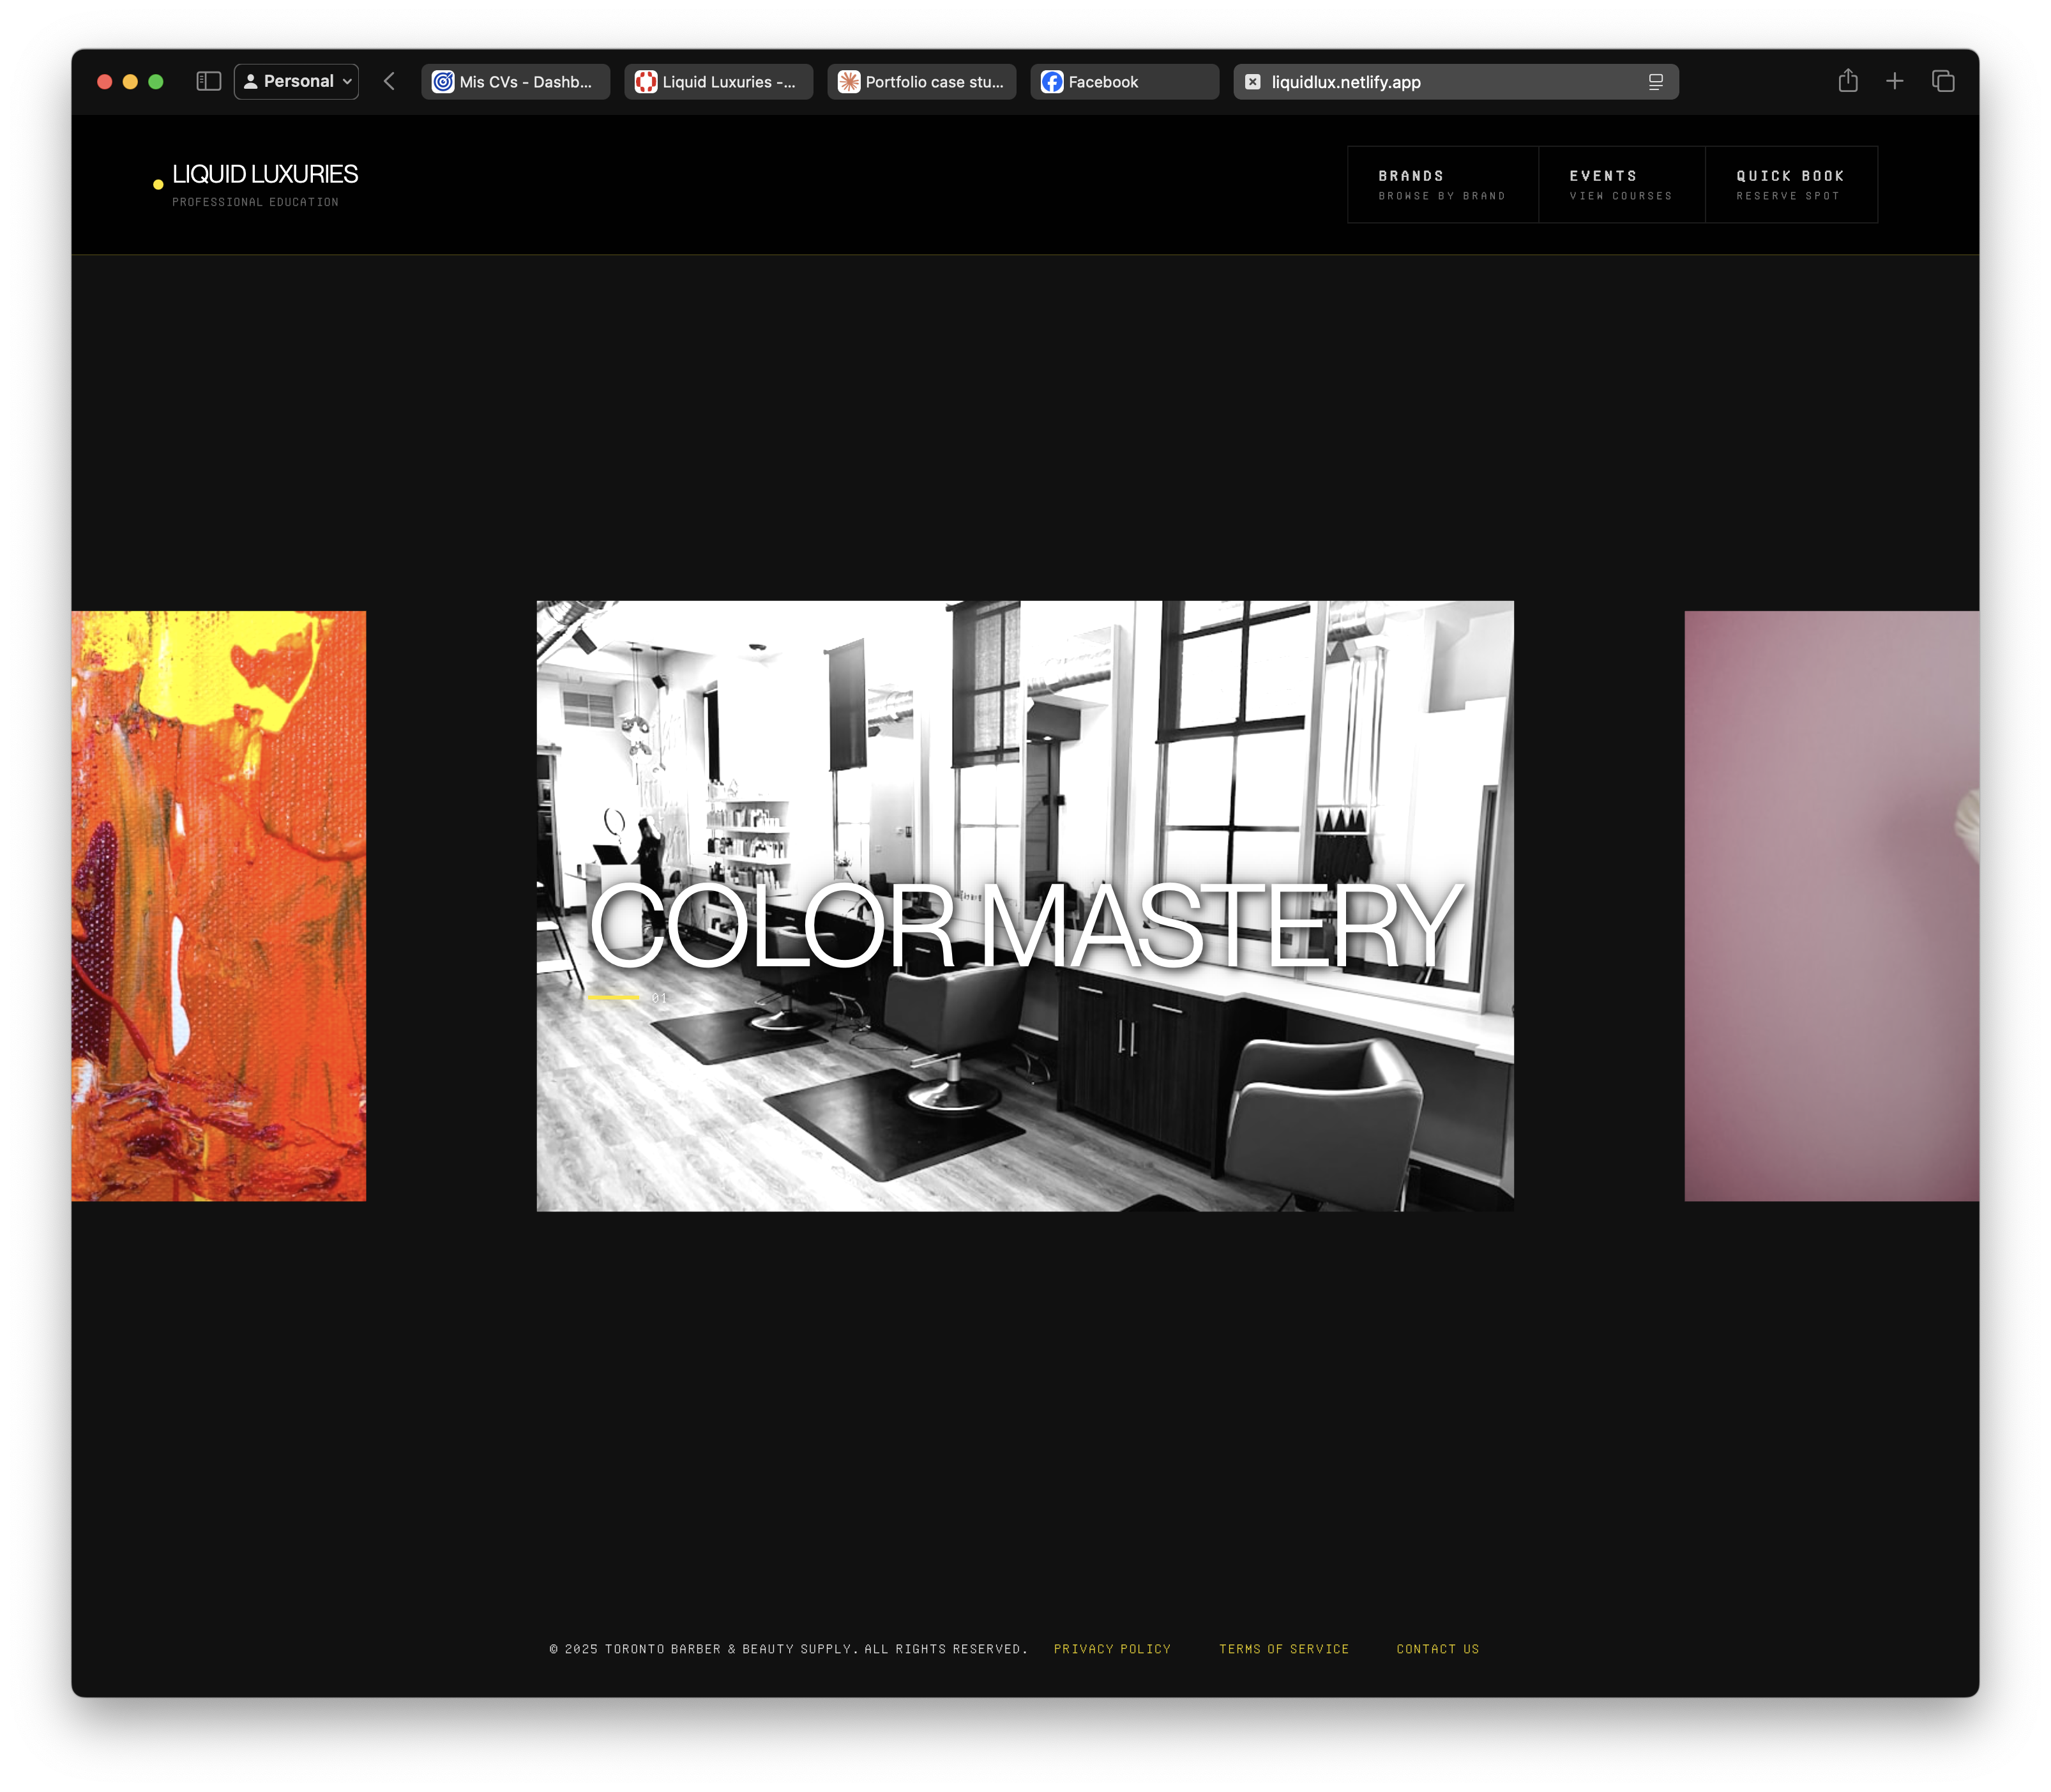Click the Liquid Luxuries tab favicon
Screen dimensions: 2051x1792
point(646,82)
